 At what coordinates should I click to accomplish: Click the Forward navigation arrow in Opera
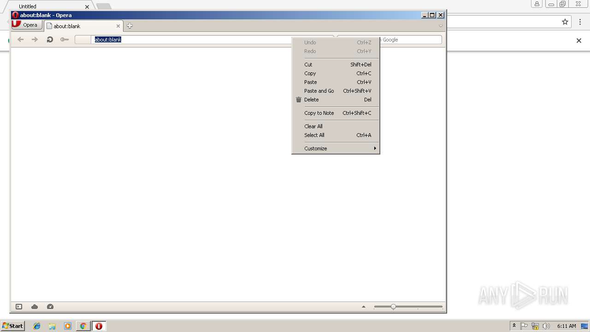[x=35, y=40]
